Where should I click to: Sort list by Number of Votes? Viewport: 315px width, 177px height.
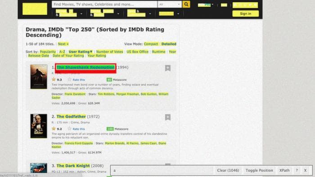point(109,52)
